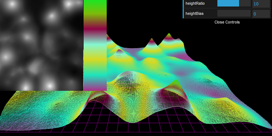Click the unfilled end of the heightRatio slider
The image size is (272, 136).
click(245, 3)
